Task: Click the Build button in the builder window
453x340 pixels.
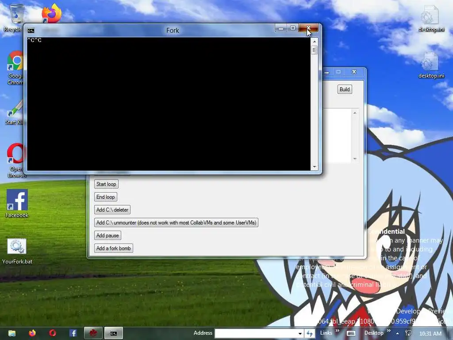Action: pos(345,89)
